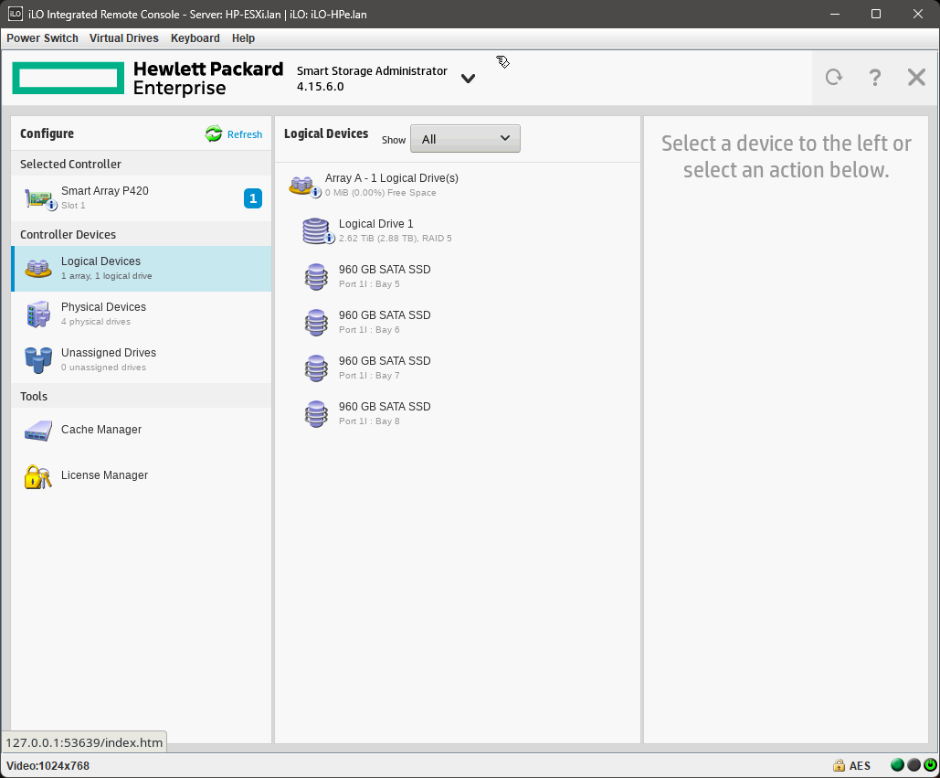Click the blue alert badge showing 1
Viewport: 940px width, 778px height.
click(253, 198)
